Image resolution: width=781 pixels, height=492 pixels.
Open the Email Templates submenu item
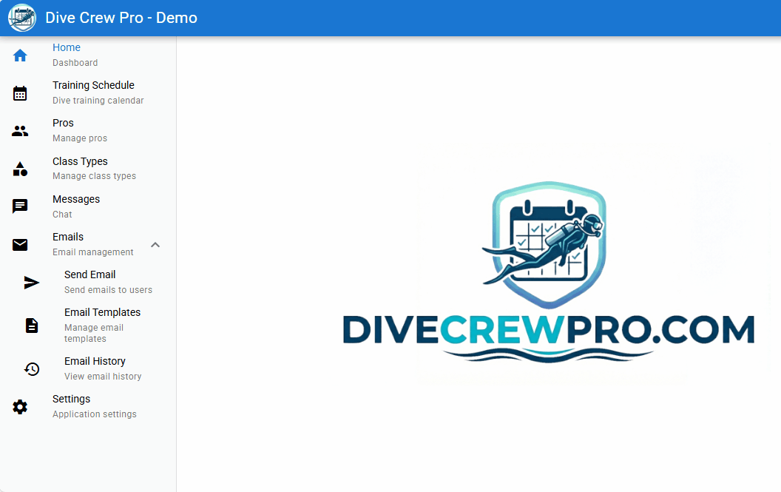point(88,326)
